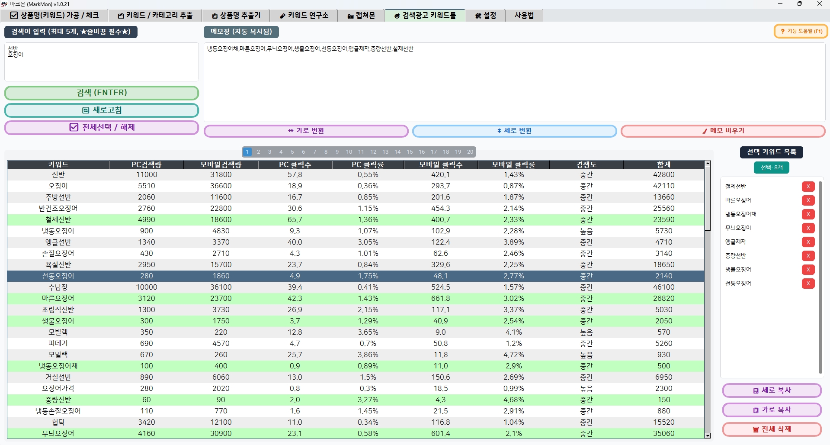Sort table by 경쟁도 column header

[586, 164]
